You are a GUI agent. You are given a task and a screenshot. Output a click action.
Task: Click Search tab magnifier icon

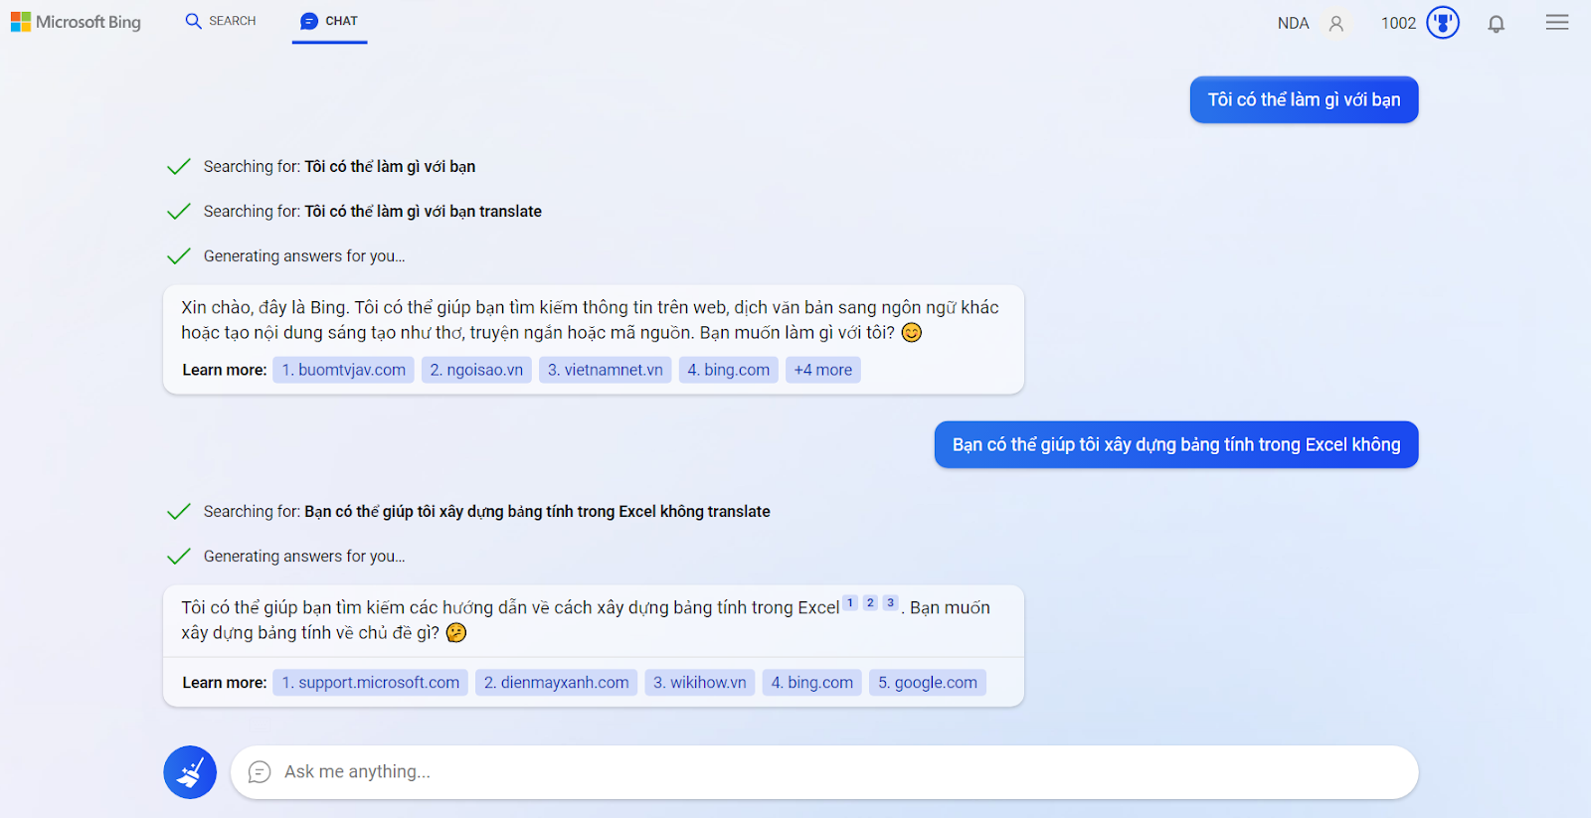click(x=193, y=21)
